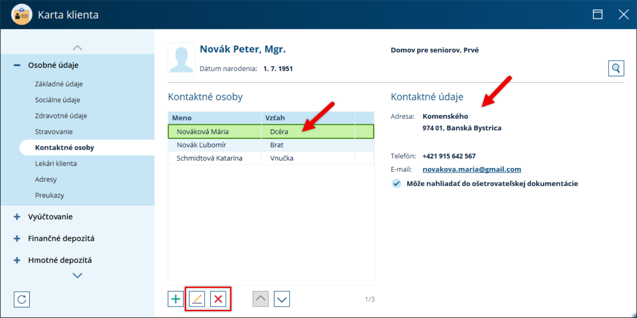Open Sociálne údaje in sidebar
This screenshot has width=637, height=318.
[58, 100]
